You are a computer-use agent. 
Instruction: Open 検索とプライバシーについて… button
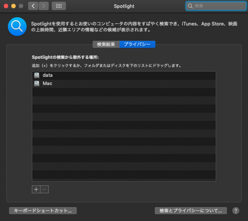pyautogui.click(x=191, y=211)
